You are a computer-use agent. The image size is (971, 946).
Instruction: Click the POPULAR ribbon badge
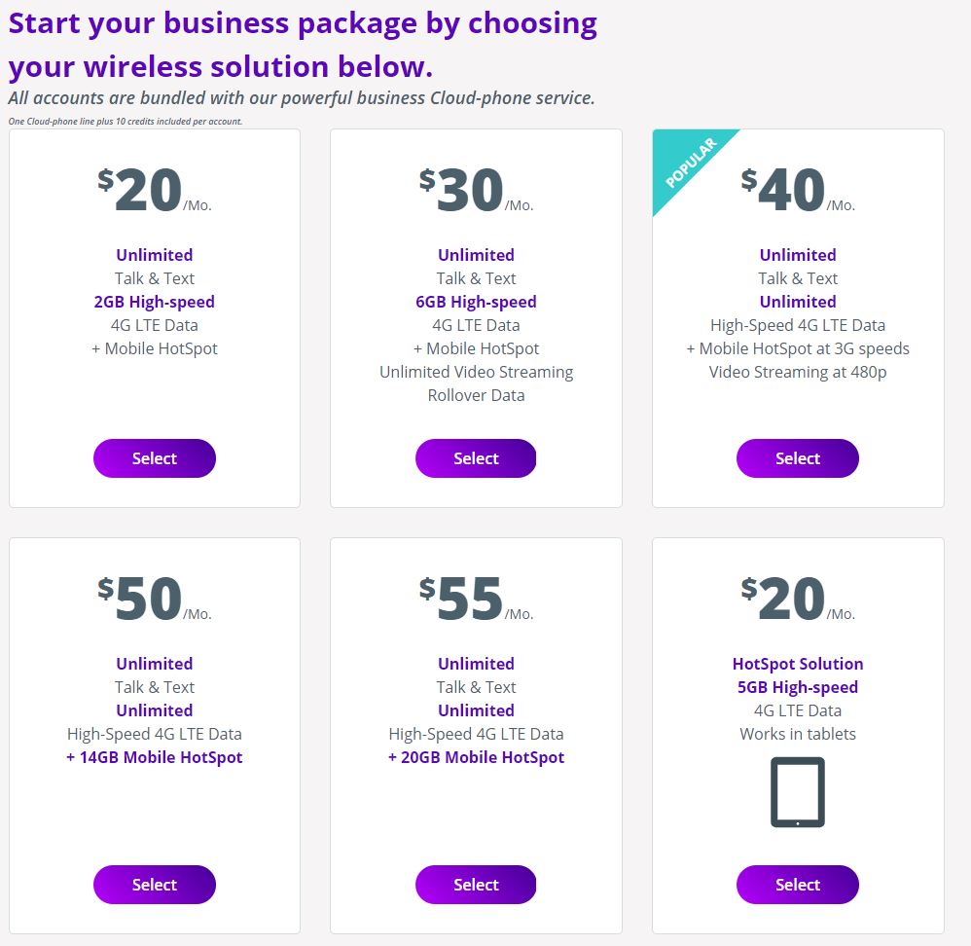coord(691,163)
